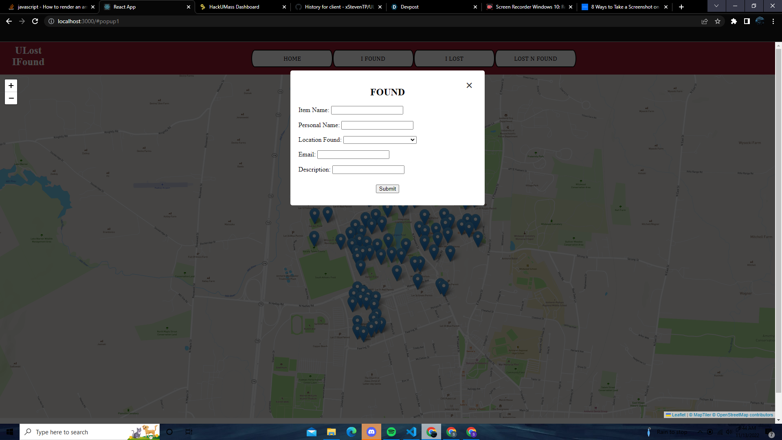Open Visual Studio Code from taskbar

[x=411, y=432]
